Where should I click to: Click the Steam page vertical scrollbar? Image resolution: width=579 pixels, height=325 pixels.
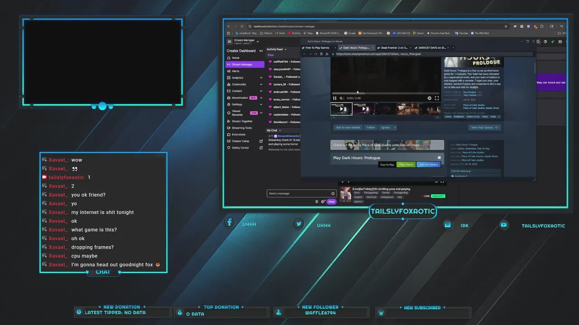[x=535, y=68]
